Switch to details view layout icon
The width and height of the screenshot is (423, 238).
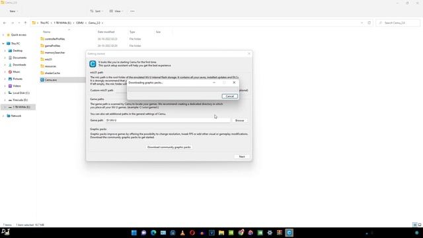point(415,225)
